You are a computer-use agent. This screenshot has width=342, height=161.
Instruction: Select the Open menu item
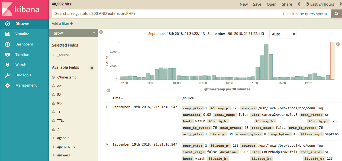tap(272, 4)
